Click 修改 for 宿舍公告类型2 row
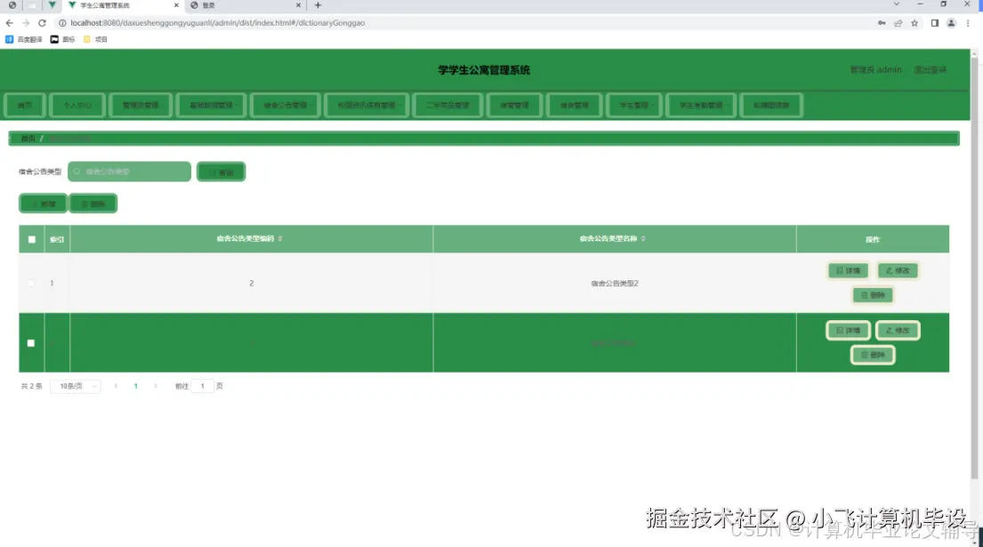 pos(898,270)
